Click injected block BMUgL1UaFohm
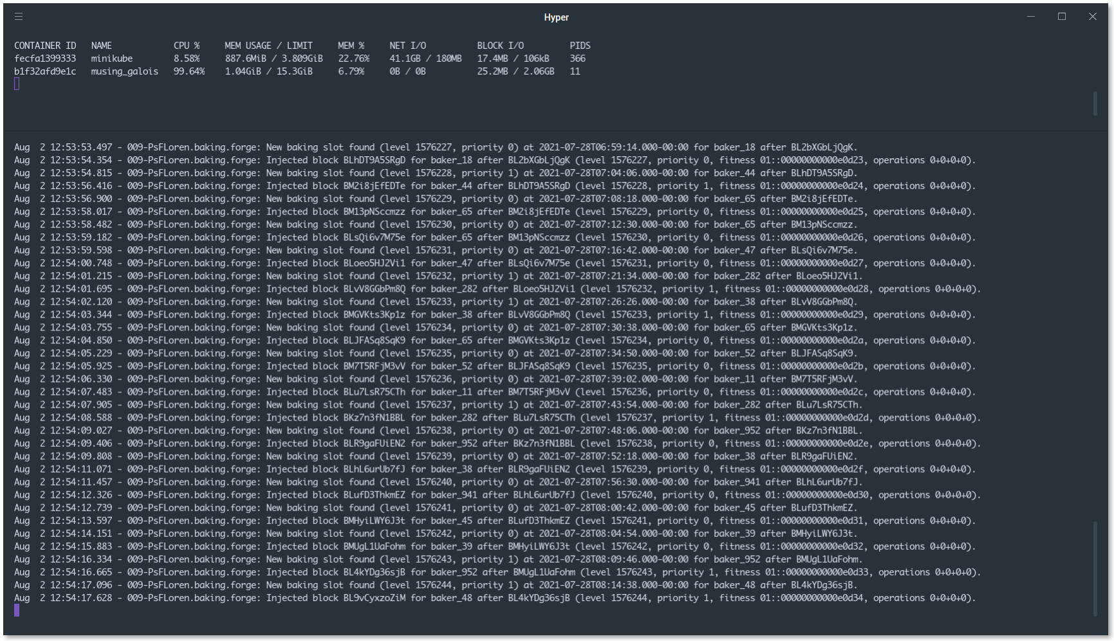This screenshot has width=1114, height=641. [375, 546]
